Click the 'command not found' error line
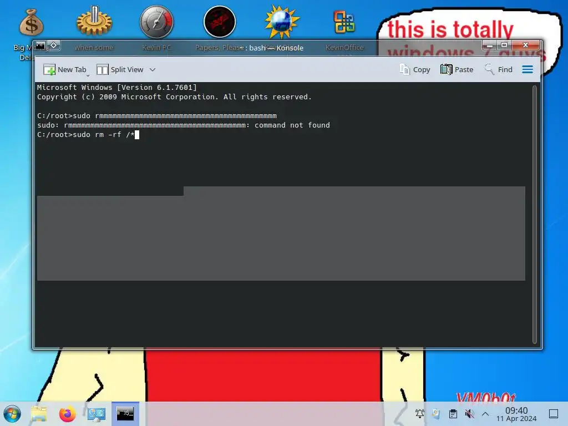The height and width of the screenshot is (426, 568). click(183, 125)
